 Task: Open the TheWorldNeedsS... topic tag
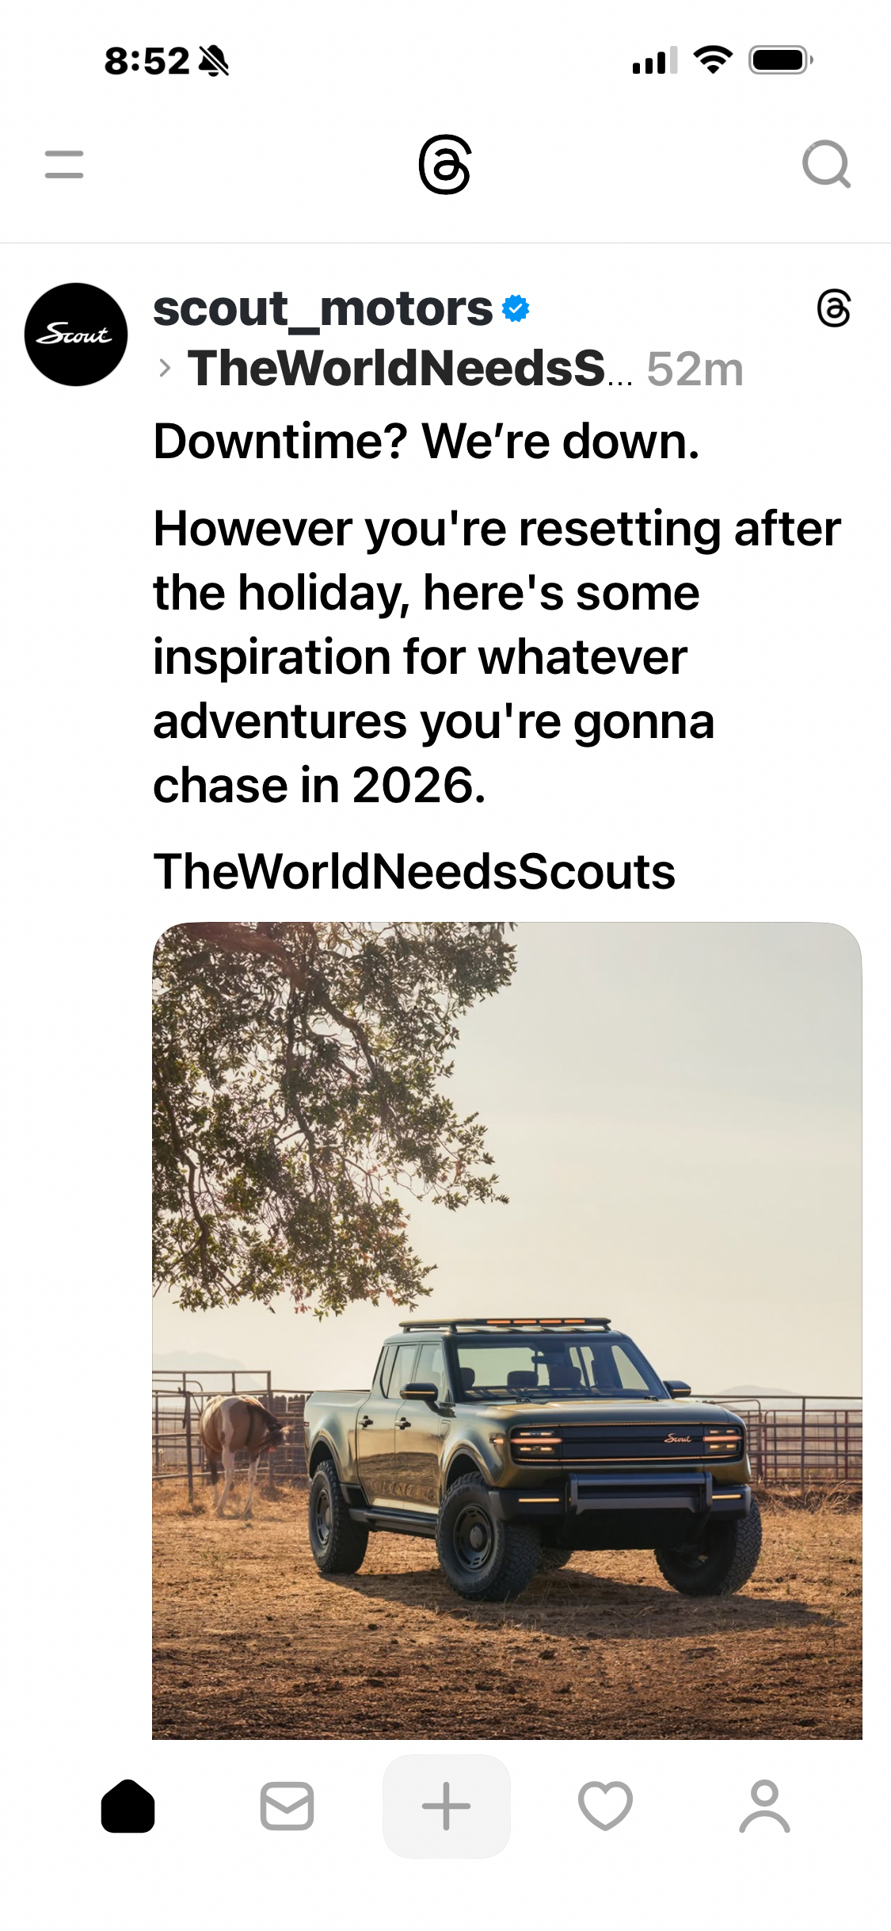coord(408,369)
